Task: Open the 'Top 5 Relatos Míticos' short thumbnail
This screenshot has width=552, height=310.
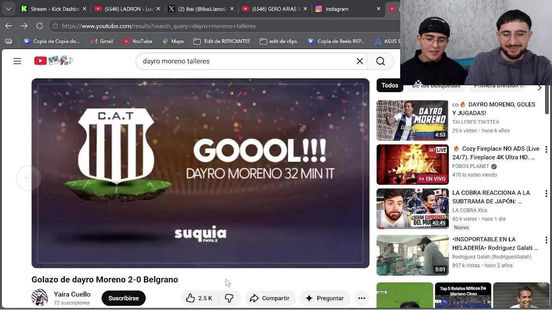Action: pos(463,295)
